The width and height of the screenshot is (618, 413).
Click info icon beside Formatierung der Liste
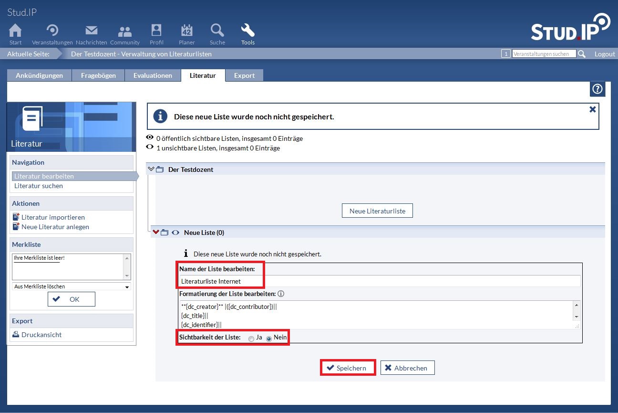tap(281, 294)
